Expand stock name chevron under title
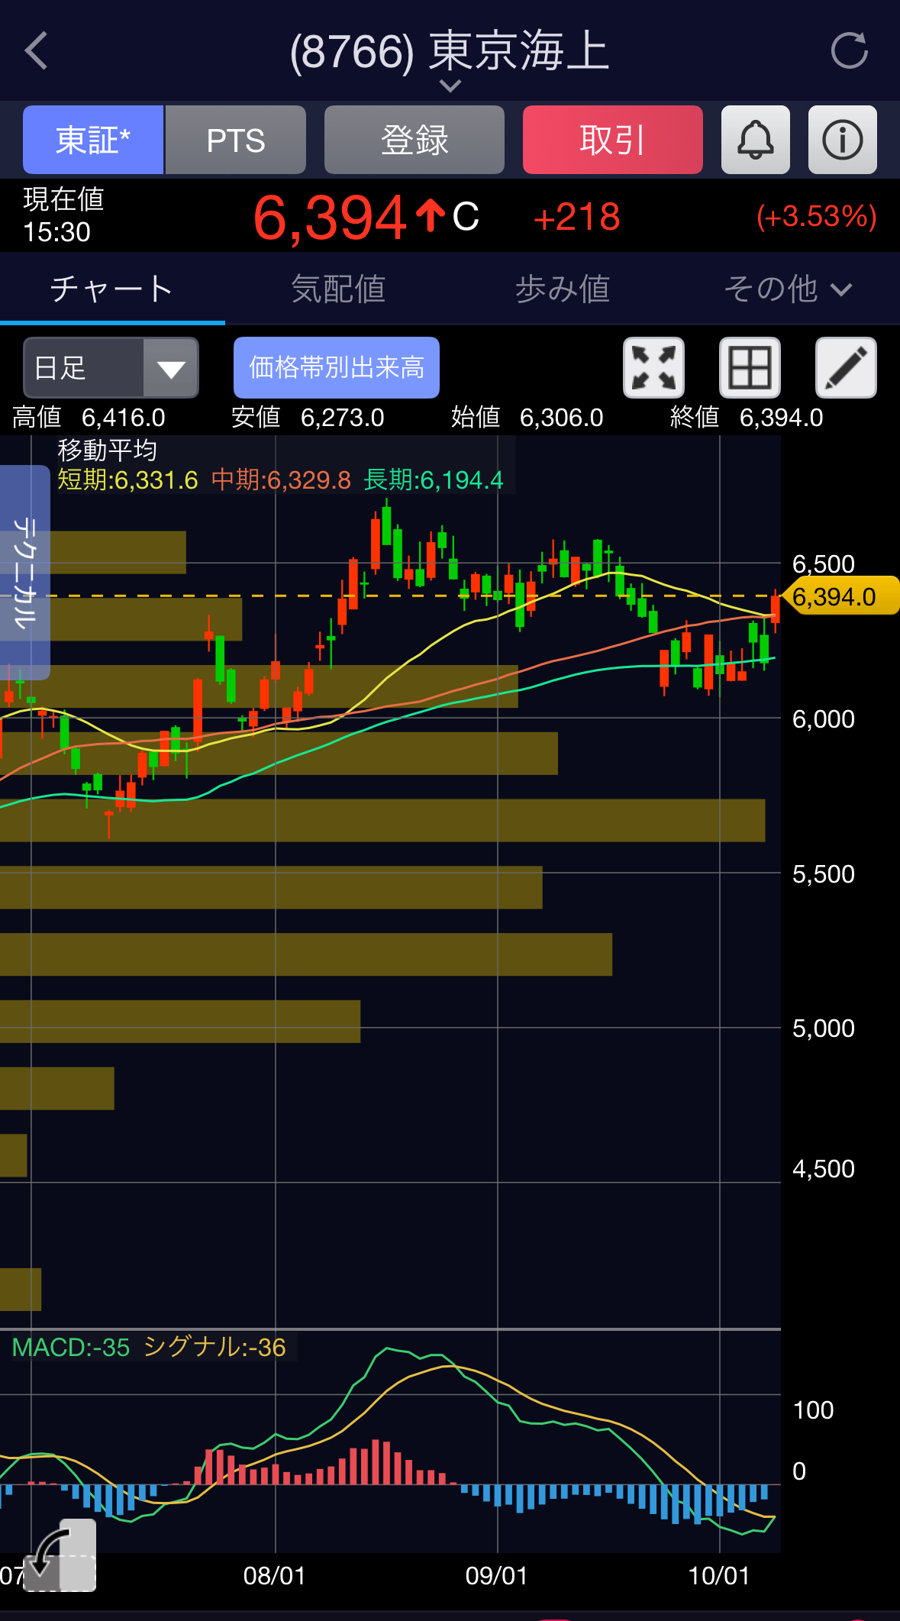Viewport: 900px width, 1621px height. 450,86
